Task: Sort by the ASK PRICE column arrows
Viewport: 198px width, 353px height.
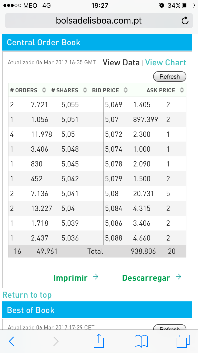Action: tap(182, 90)
